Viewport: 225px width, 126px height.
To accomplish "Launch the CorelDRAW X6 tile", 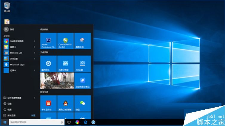I will [x=65, y=41].
